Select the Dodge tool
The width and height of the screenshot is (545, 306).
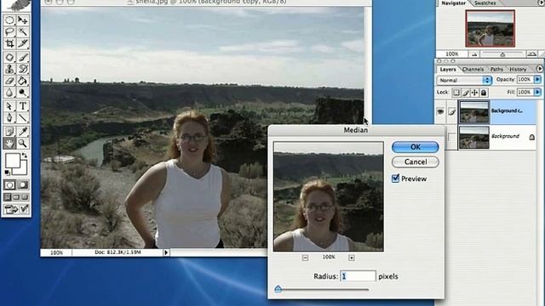click(x=23, y=93)
